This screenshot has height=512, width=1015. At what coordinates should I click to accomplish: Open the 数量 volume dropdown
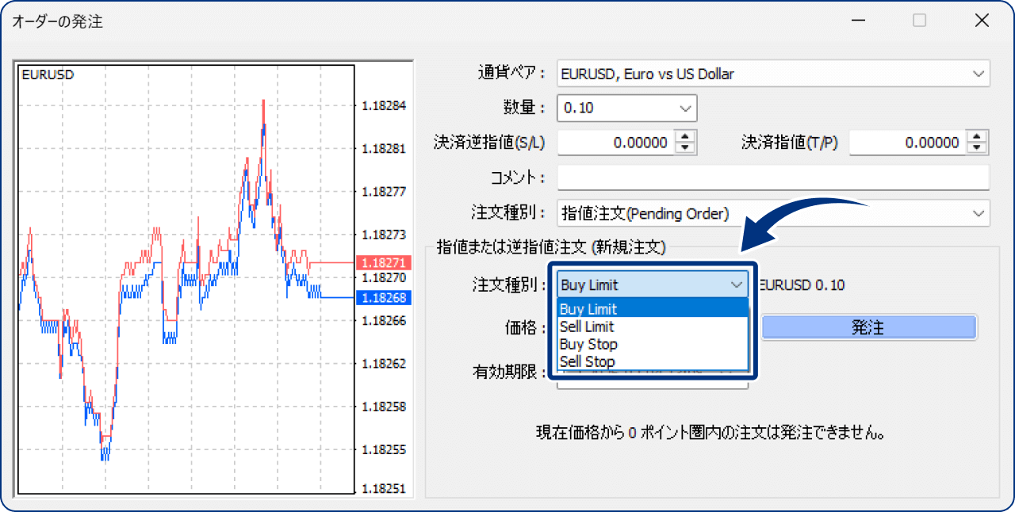687,108
